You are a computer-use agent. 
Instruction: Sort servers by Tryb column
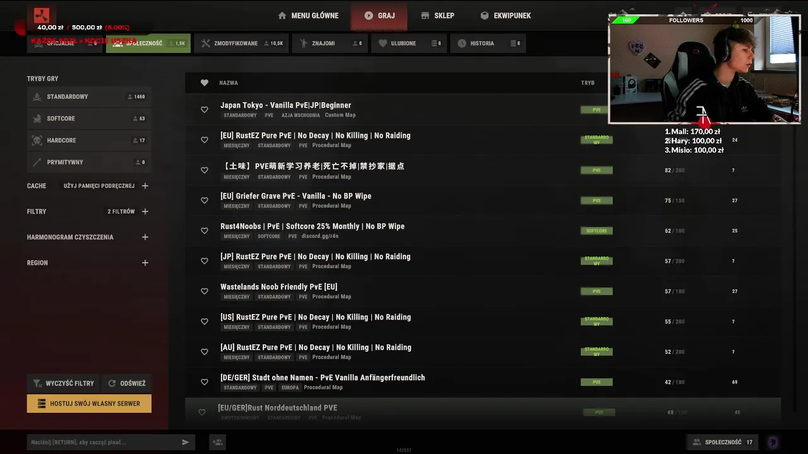588,83
